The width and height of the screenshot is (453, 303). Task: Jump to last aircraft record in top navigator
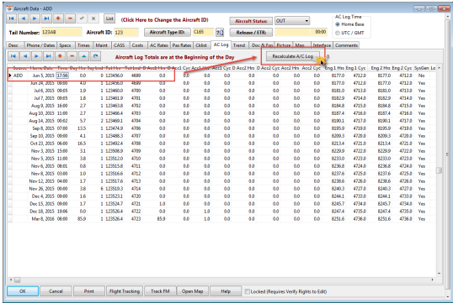click(x=46, y=18)
